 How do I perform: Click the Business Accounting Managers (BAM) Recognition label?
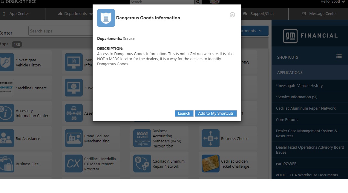[x=167, y=138]
